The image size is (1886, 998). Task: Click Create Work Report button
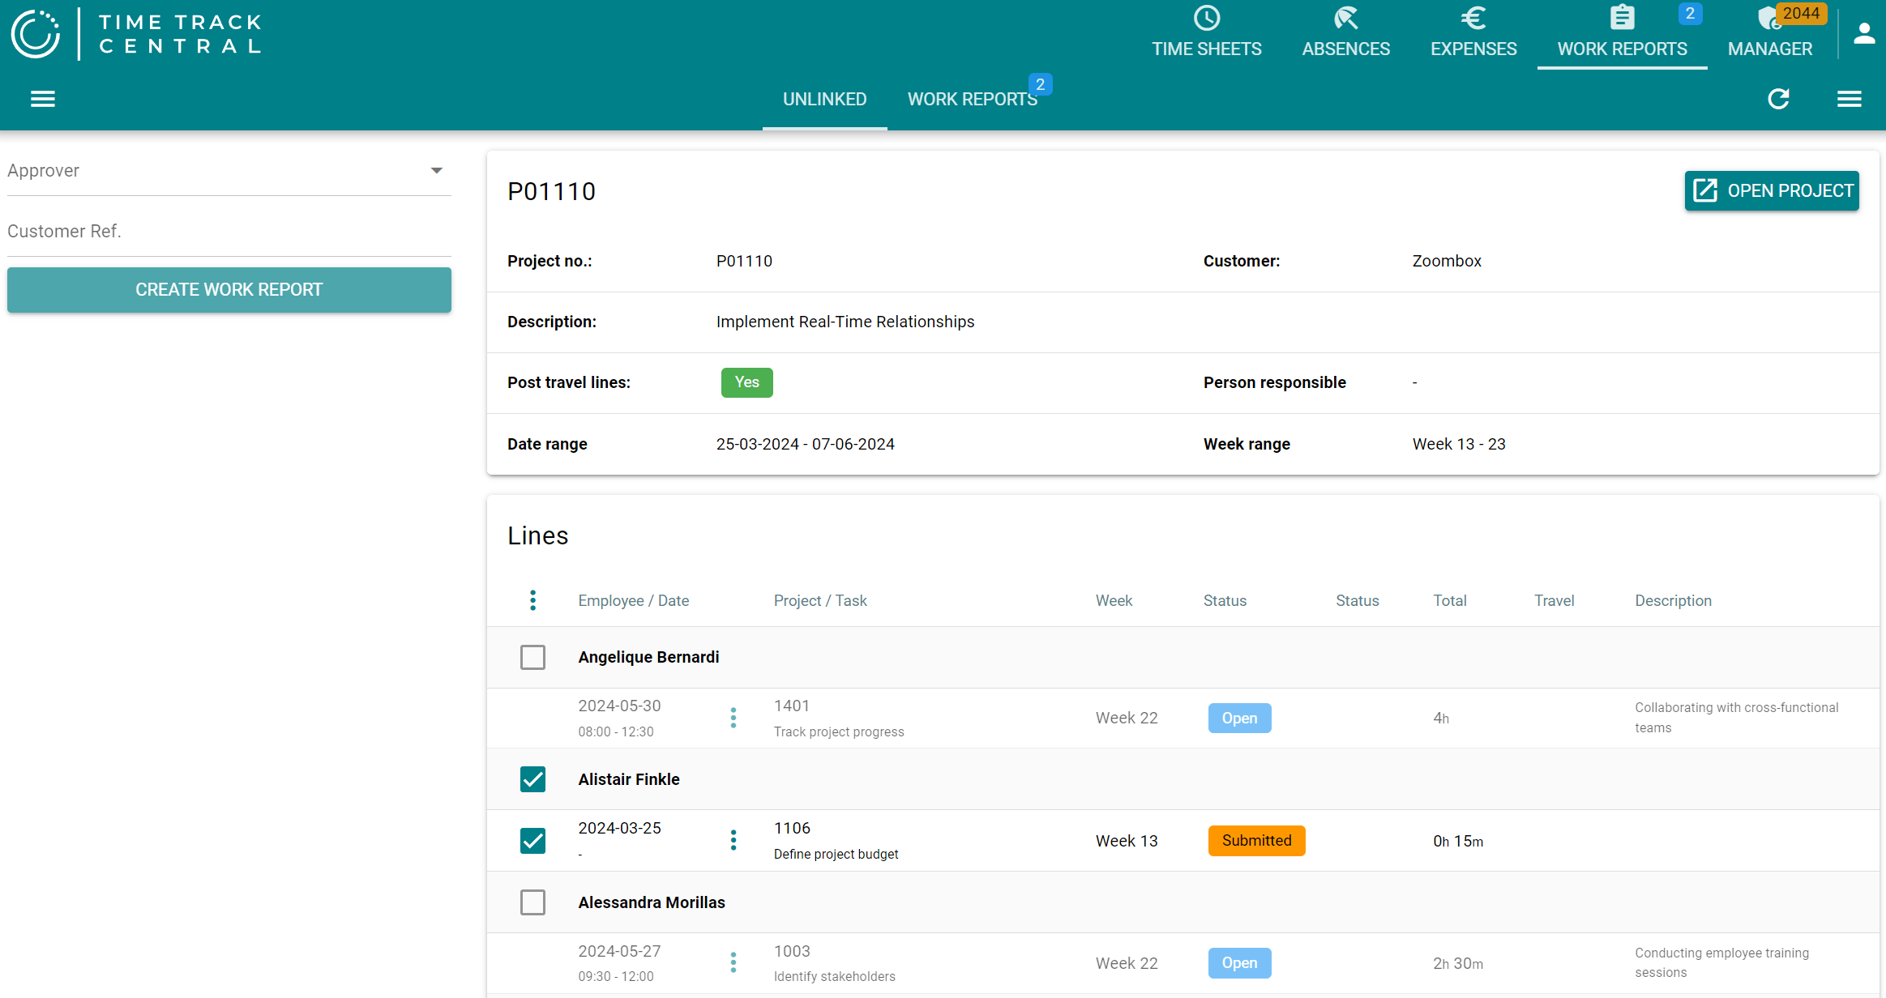coord(229,290)
